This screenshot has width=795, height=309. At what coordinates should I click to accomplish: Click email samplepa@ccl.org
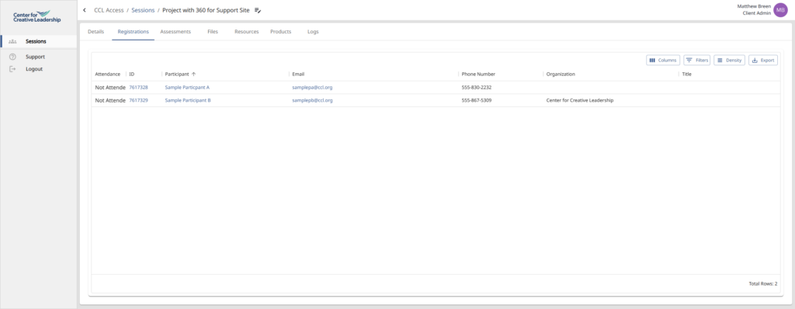pos(312,87)
